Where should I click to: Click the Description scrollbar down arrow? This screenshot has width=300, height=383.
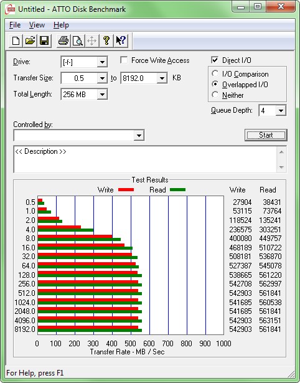coord(281,168)
